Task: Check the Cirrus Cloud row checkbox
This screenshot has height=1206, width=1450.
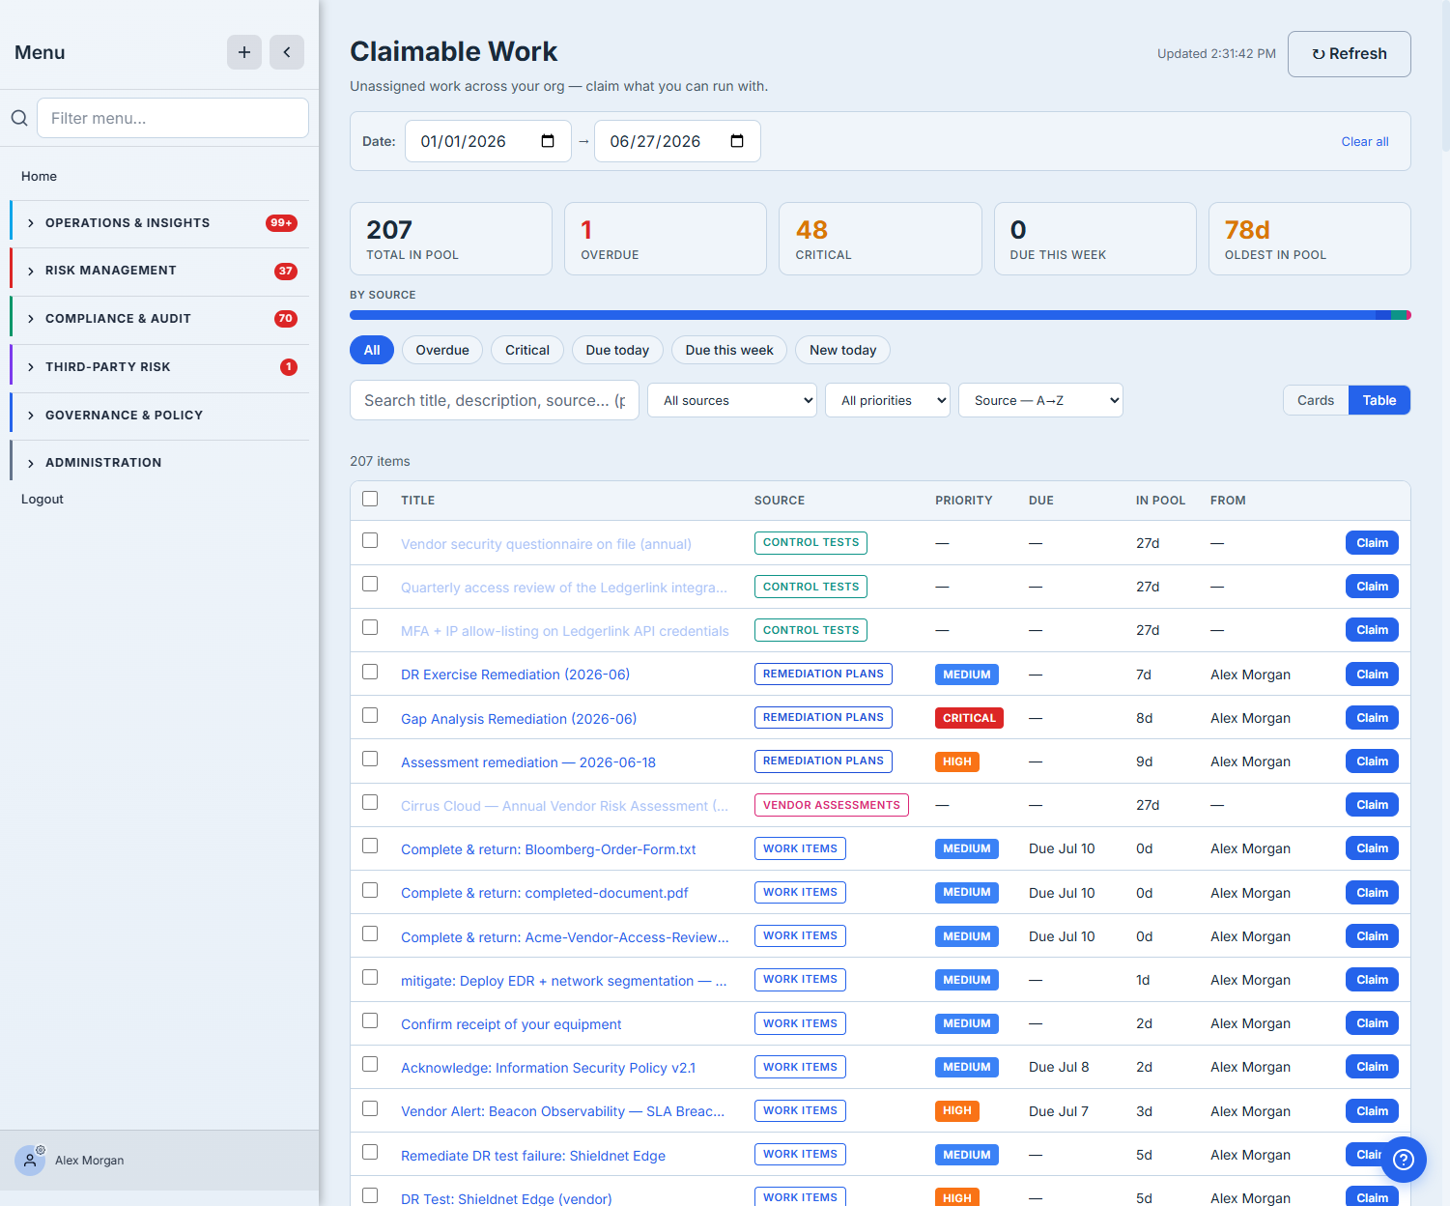Action: click(x=370, y=802)
